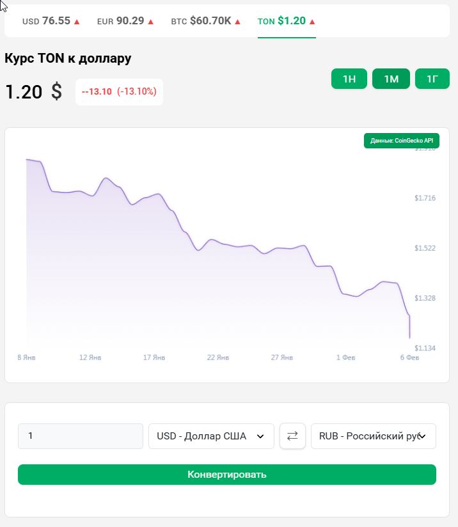Open the RUB - Российский рубль dropdown

[x=373, y=436]
